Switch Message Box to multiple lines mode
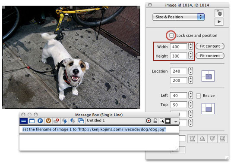Image resolution: width=234 pixels, height=164 pixels. 32,121
